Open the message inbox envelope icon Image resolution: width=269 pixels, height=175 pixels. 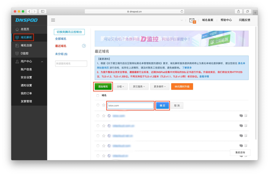tap(192, 20)
